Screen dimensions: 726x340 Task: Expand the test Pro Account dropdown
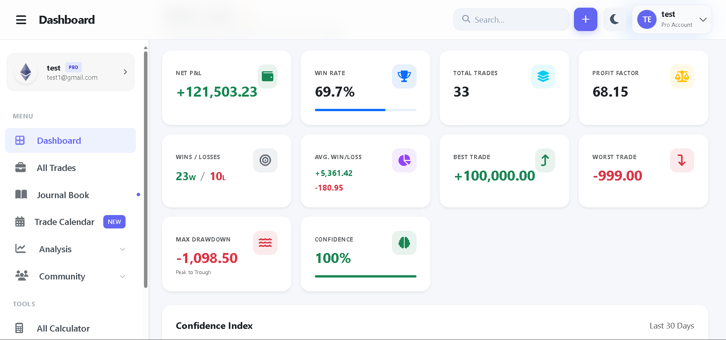703,20
